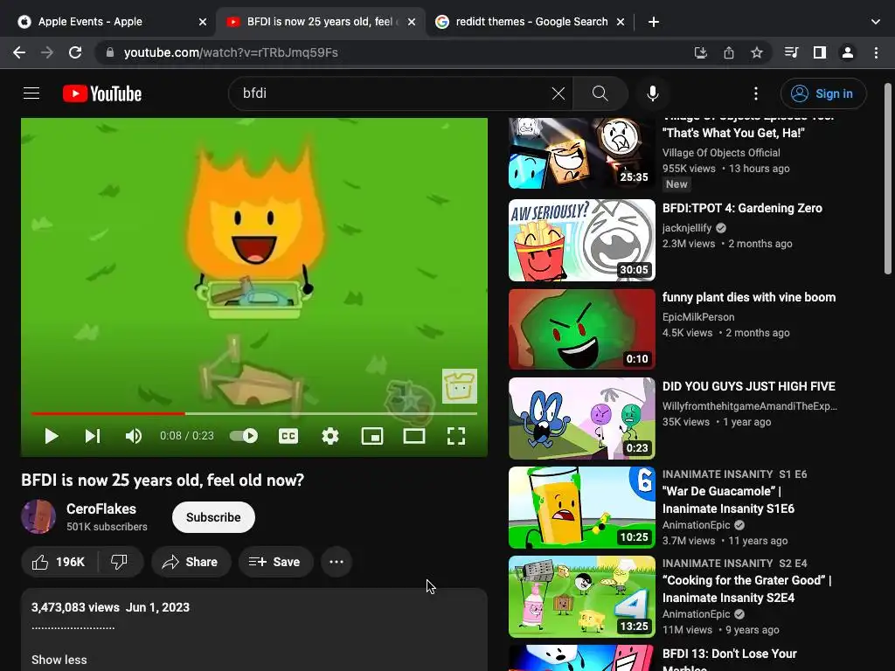
Task: Bookmark this page with star
Action: [x=756, y=52]
